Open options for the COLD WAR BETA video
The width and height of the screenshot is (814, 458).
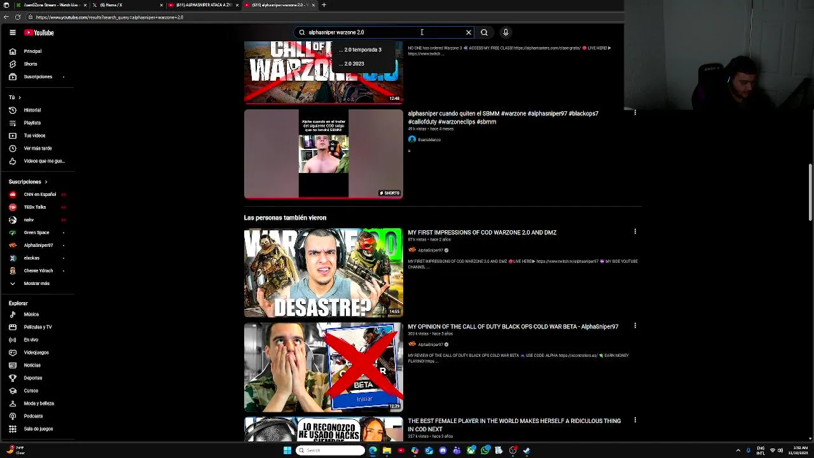click(x=635, y=326)
